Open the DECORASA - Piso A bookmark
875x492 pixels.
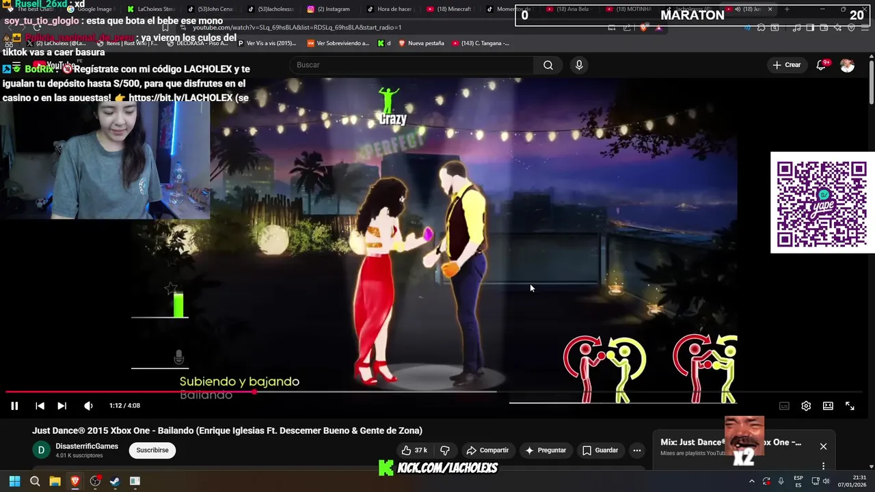198,43
